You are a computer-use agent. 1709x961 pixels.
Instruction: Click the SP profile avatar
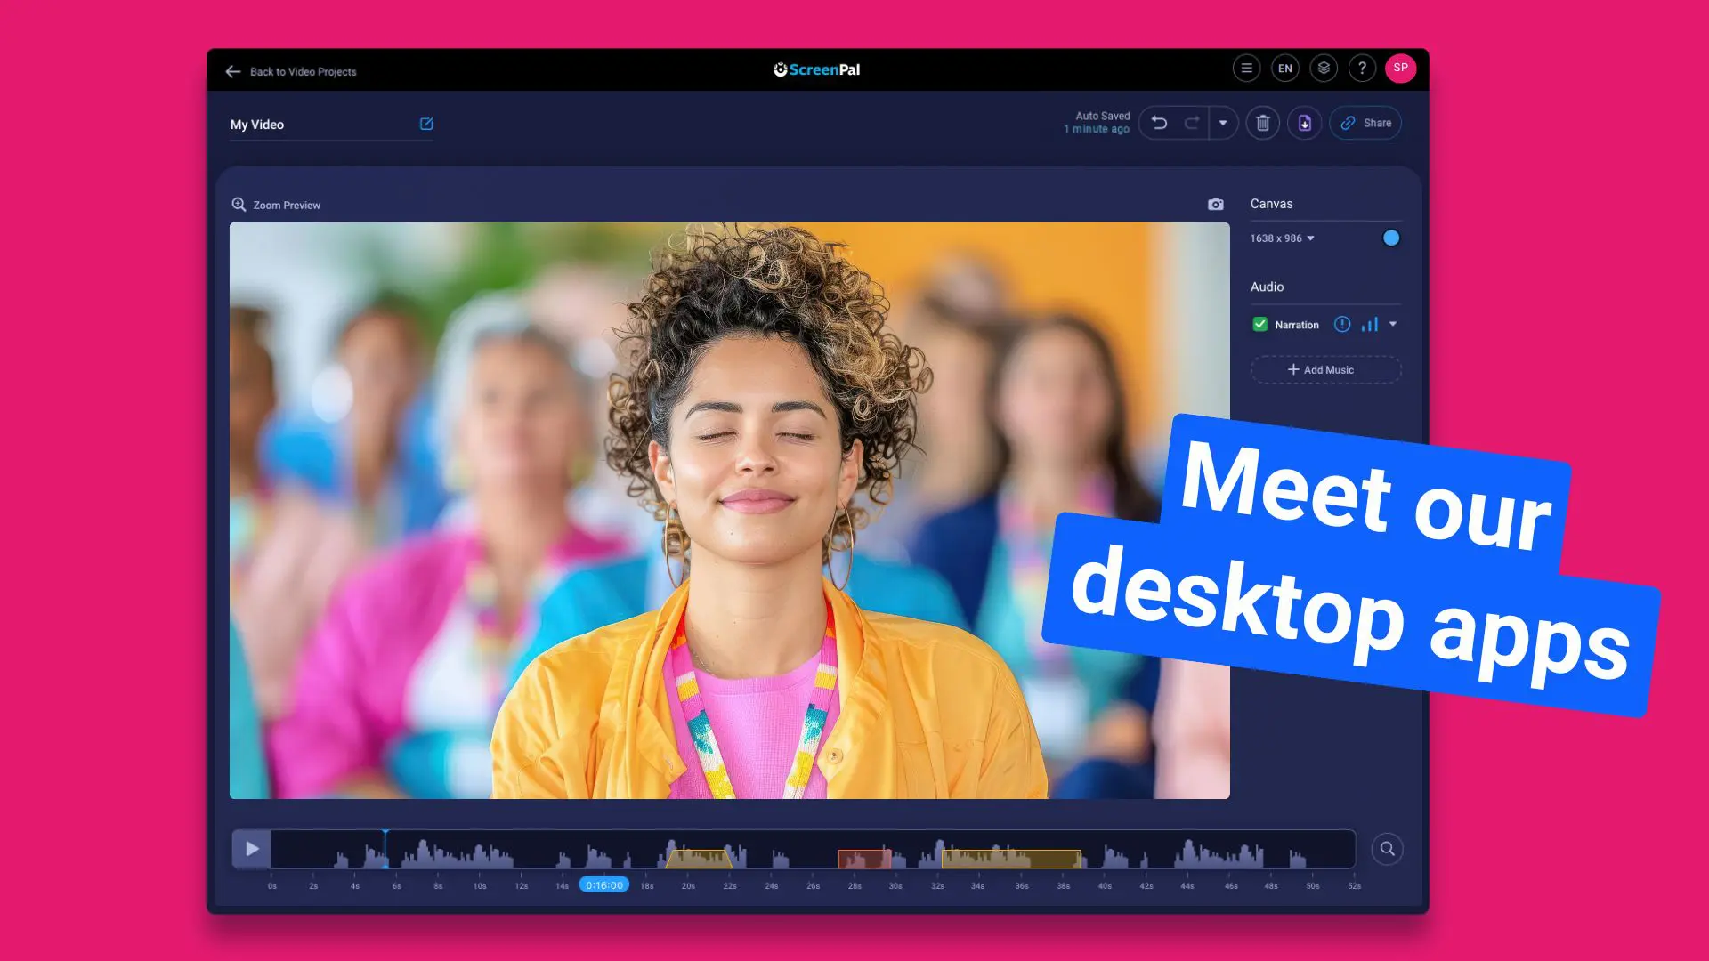1400,69
